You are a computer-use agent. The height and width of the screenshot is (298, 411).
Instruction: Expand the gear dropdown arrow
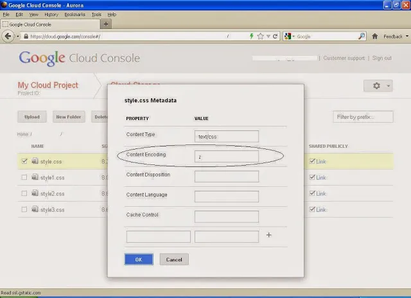pos(388,85)
